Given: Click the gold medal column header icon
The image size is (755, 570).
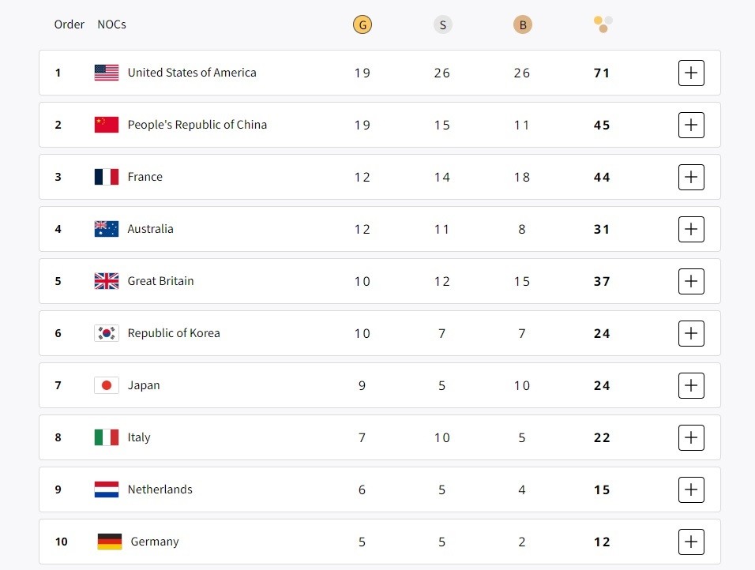Looking at the screenshot, I should pos(362,24).
